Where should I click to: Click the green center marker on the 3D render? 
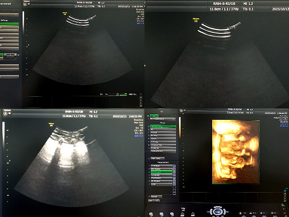(x=236, y=152)
